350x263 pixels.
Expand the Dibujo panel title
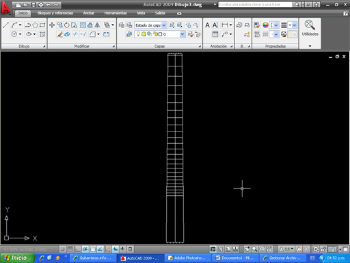click(24, 47)
